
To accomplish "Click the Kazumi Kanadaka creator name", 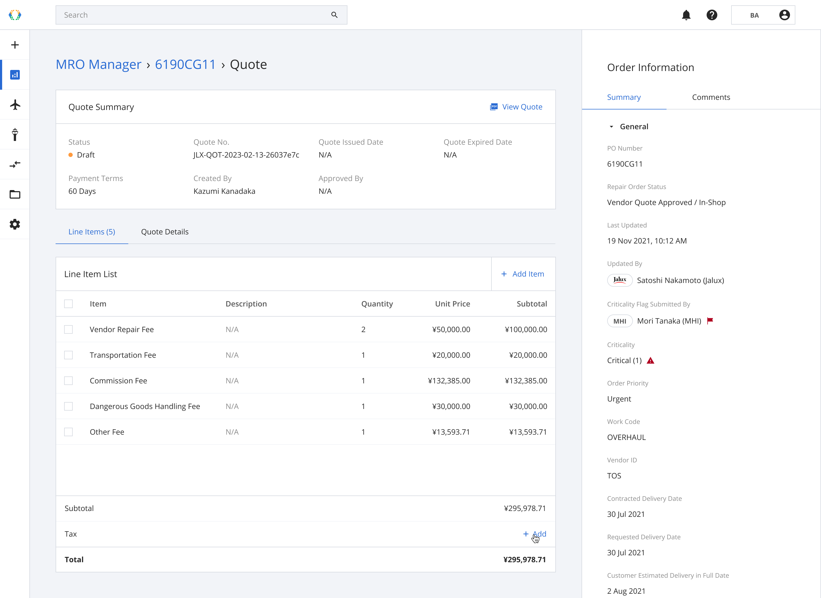I will point(224,191).
